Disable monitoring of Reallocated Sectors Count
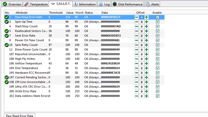The image size is (208, 117). [x=157, y=31]
